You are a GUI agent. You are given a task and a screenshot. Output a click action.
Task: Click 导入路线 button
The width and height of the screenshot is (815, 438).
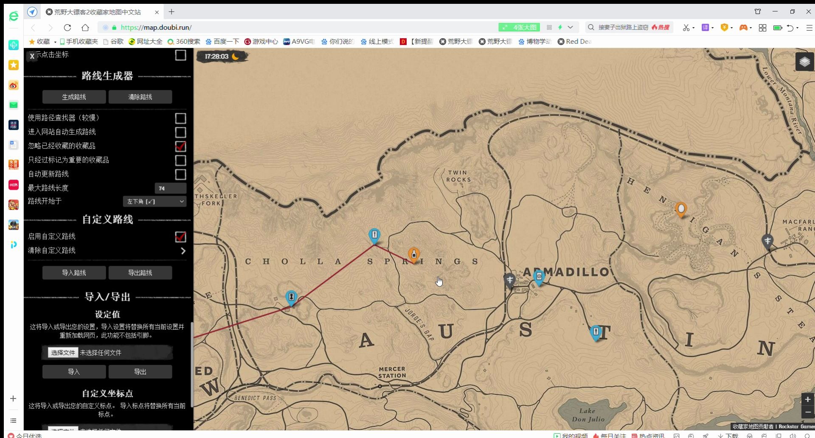tap(74, 272)
